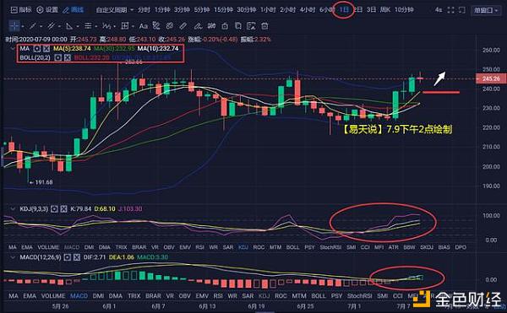Expand the horizontal lines tool dropdown arrow
Image resolution: width=507 pixels, height=313 pixels.
(96, 26)
